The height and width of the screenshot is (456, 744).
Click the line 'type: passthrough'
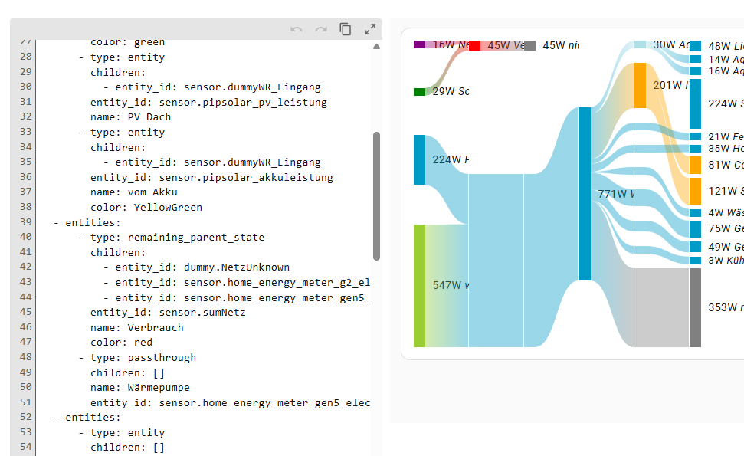pyautogui.click(x=143, y=357)
